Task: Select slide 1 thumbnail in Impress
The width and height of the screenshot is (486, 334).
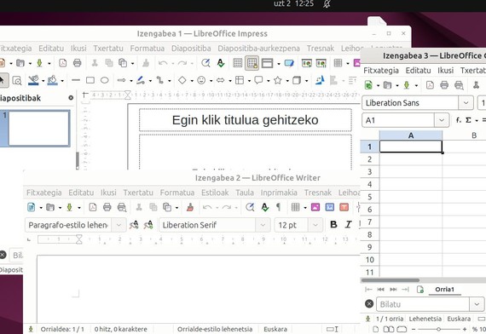Action: [x=39, y=129]
